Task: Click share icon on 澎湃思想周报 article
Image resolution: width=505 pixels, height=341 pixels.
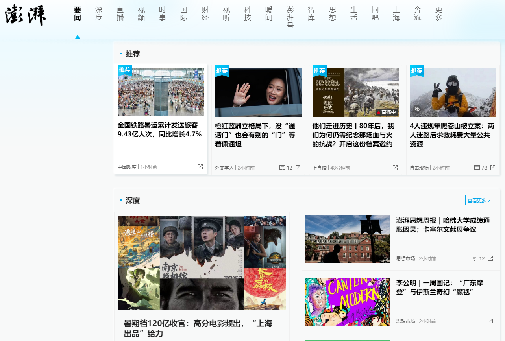Action: pos(490,258)
